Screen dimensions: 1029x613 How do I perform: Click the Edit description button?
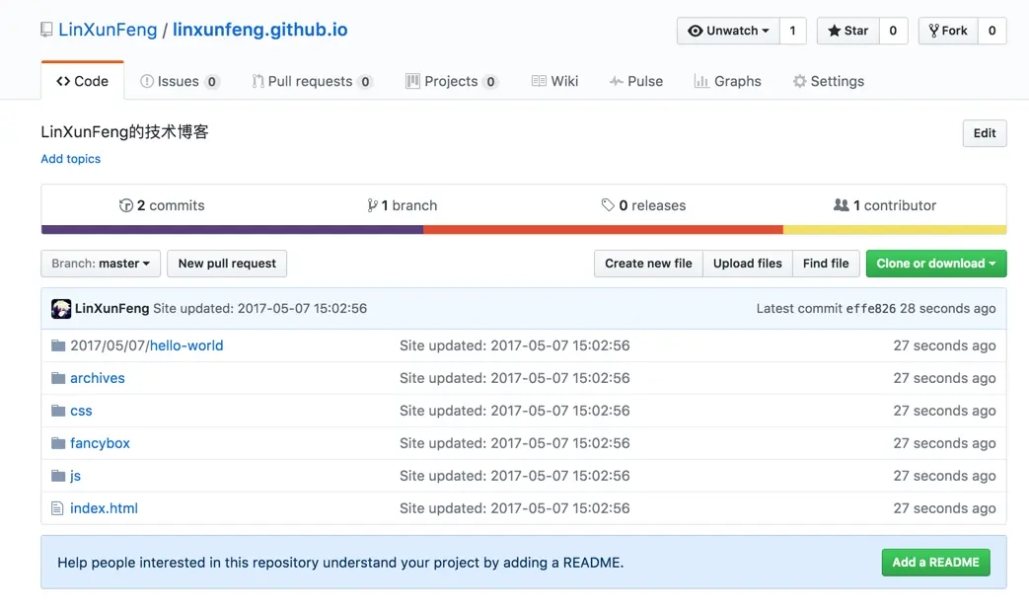point(985,133)
